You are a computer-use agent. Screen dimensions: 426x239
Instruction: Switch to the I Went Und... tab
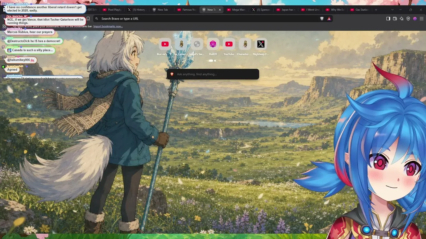point(310,10)
